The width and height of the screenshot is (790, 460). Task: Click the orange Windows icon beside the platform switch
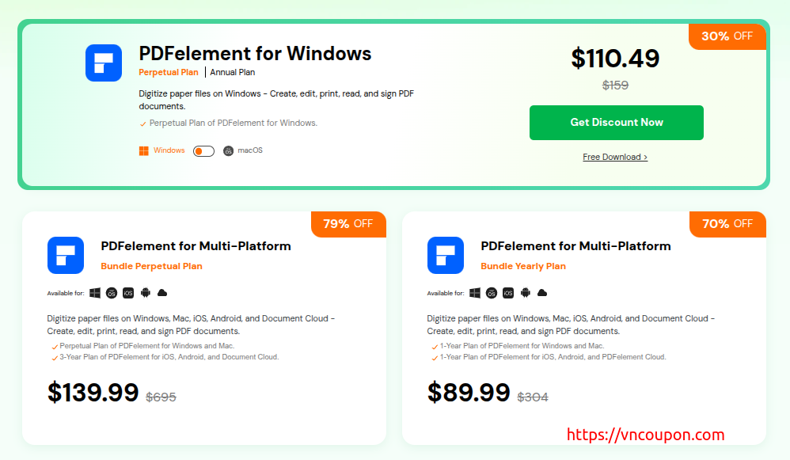click(144, 150)
